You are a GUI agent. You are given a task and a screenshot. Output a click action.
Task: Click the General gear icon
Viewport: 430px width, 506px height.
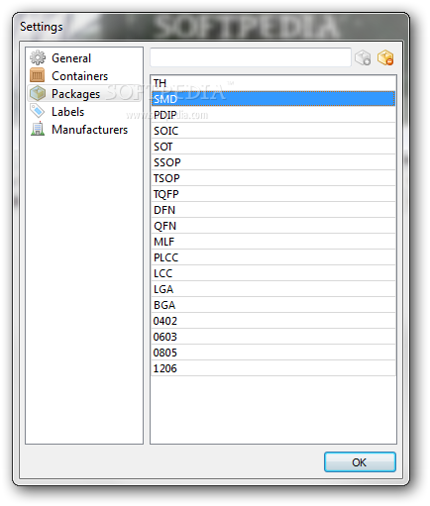(38, 57)
